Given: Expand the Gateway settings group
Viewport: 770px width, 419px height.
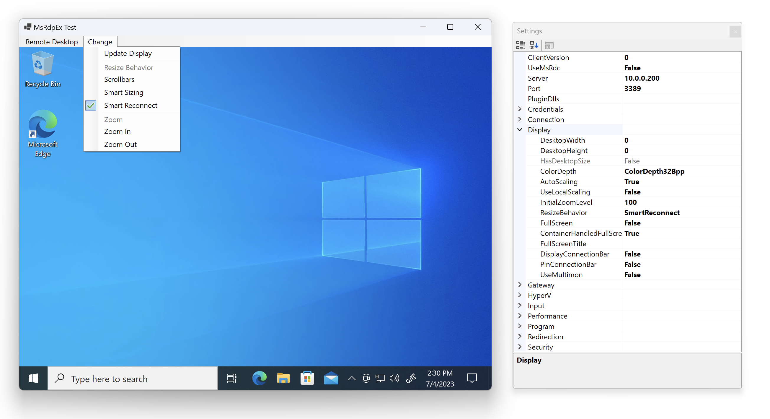Looking at the screenshot, I should [520, 285].
